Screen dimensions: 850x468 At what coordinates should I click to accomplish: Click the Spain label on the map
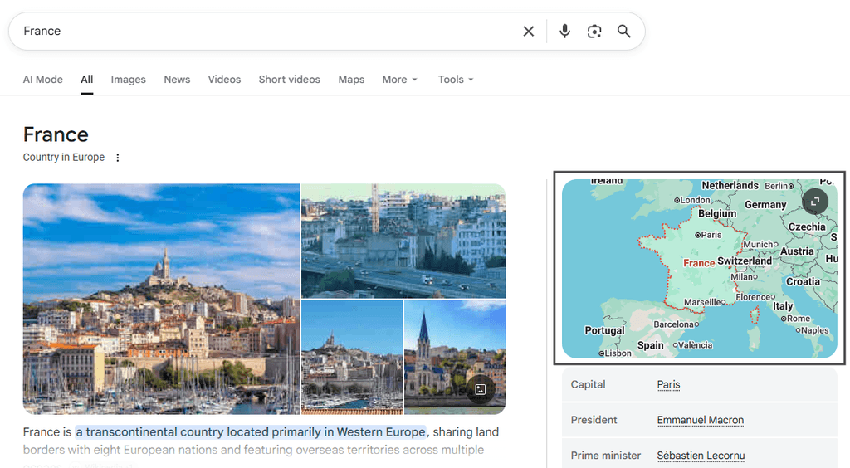click(x=651, y=345)
